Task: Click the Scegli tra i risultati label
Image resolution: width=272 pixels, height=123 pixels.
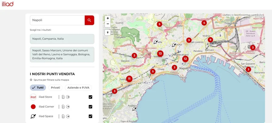Action: 40,30
